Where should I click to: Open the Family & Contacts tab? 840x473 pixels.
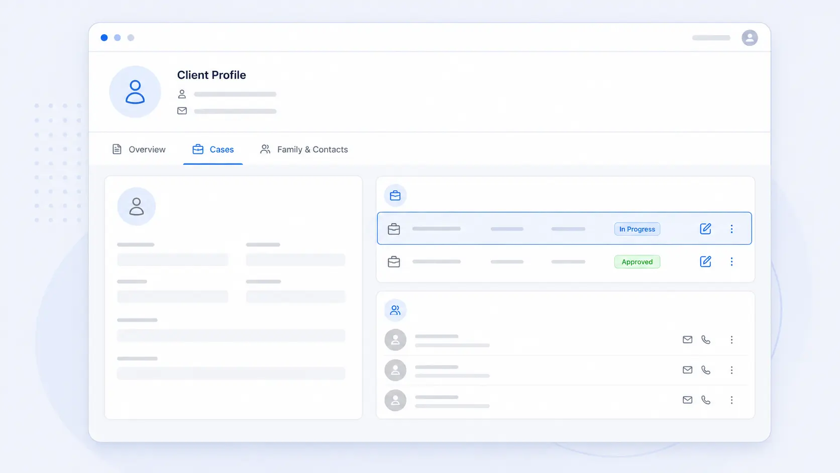[303, 149]
